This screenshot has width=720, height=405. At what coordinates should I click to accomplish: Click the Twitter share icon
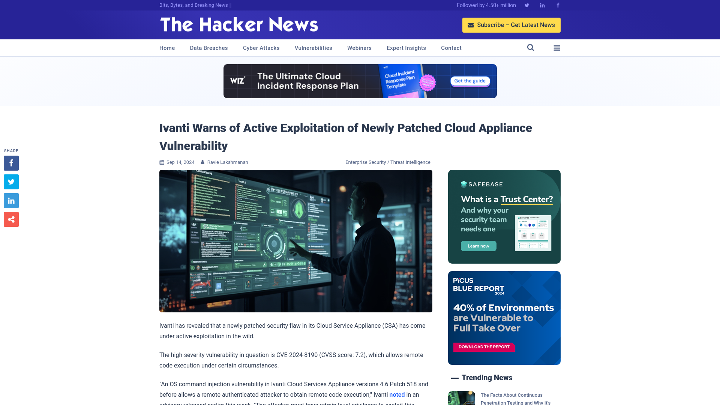pyautogui.click(x=11, y=181)
